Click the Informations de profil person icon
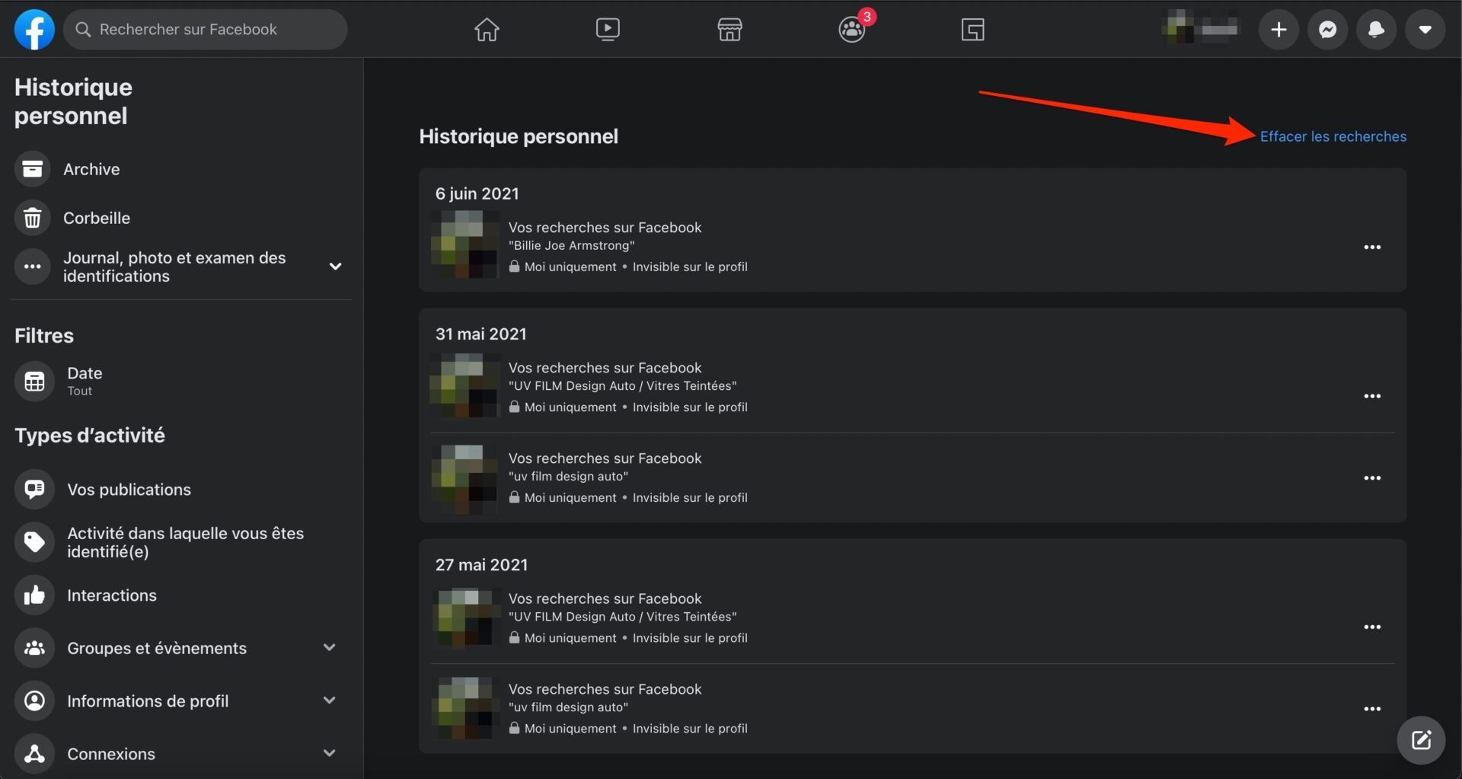 pyautogui.click(x=34, y=701)
